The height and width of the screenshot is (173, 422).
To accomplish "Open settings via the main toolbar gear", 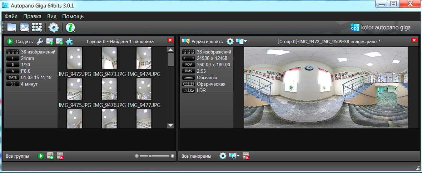I will [x=54, y=27].
